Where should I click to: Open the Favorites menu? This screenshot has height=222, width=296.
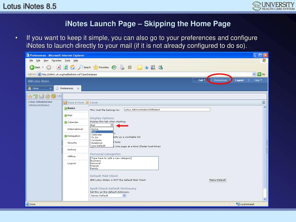point(56,61)
